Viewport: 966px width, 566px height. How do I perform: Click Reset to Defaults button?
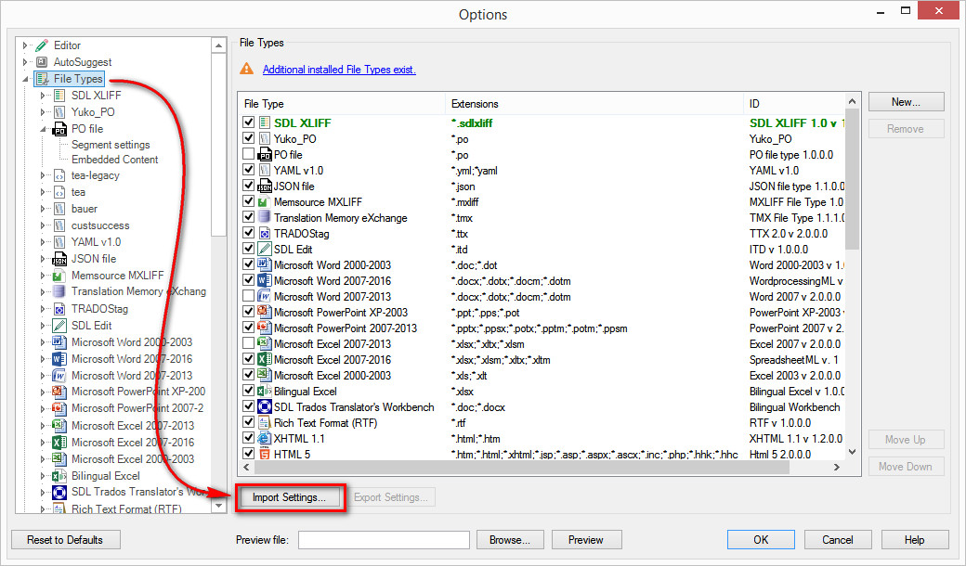[x=65, y=539]
